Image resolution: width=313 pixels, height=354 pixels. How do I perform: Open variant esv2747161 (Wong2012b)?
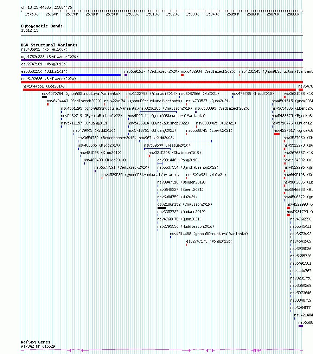click(x=44, y=64)
